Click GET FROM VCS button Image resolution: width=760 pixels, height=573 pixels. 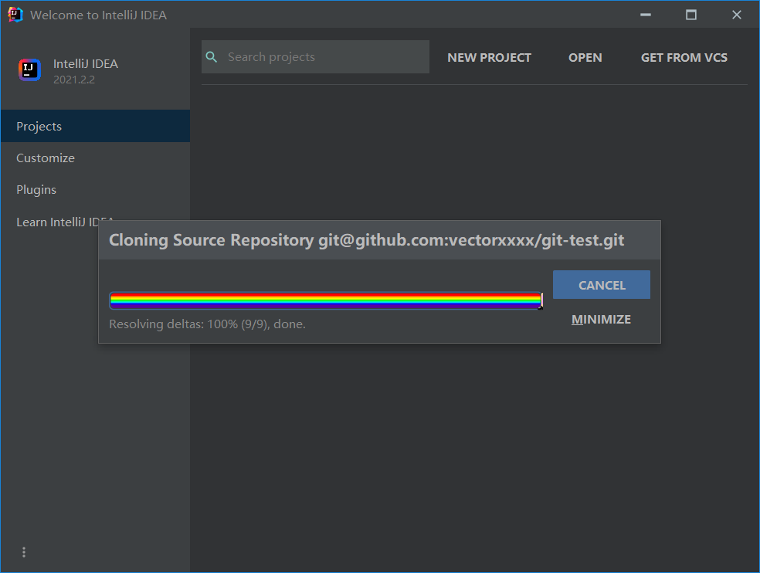[684, 58]
